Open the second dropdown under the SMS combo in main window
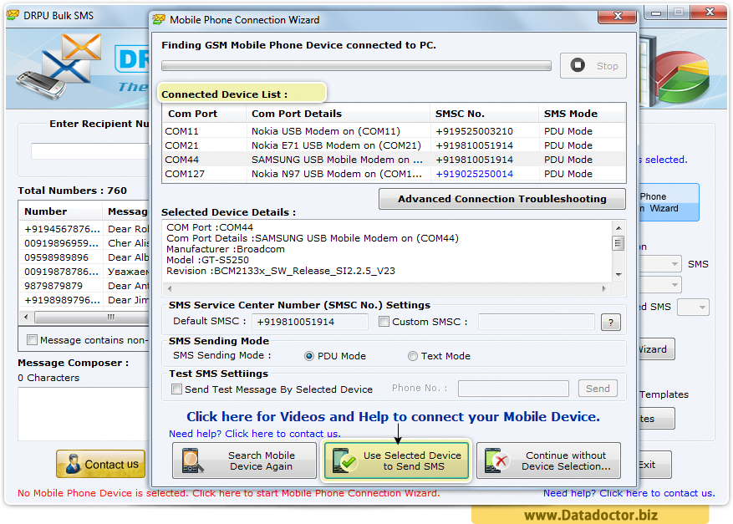 click(x=674, y=285)
